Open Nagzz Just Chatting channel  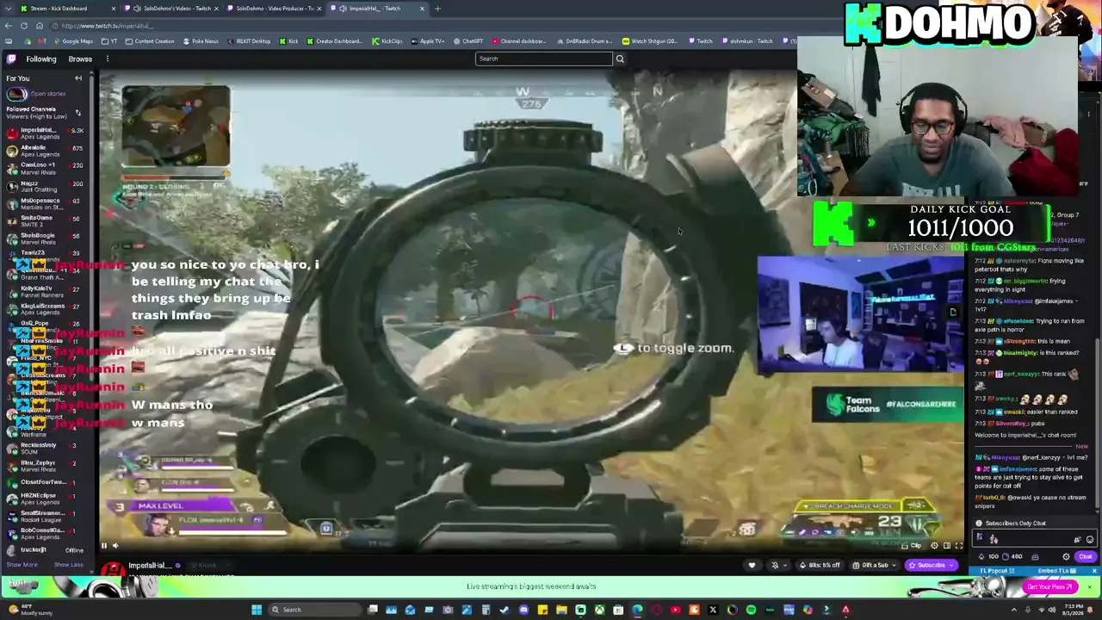click(x=45, y=186)
